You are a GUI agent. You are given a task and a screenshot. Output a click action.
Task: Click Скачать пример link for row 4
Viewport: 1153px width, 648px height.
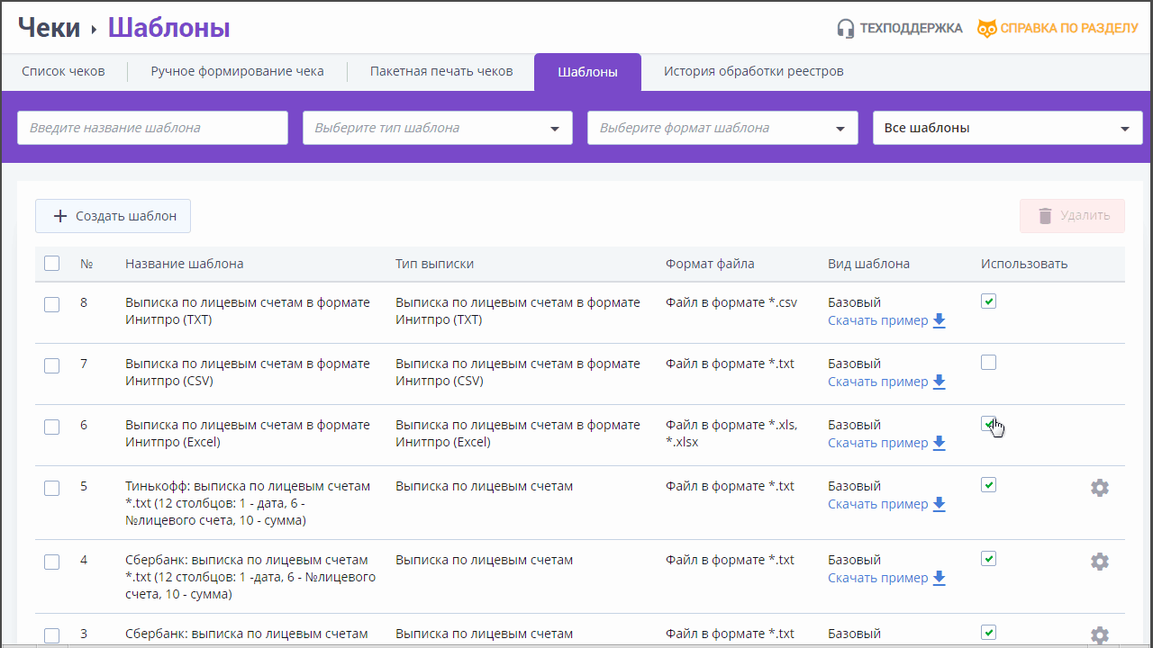pyautogui.click(x=877, y=579)
